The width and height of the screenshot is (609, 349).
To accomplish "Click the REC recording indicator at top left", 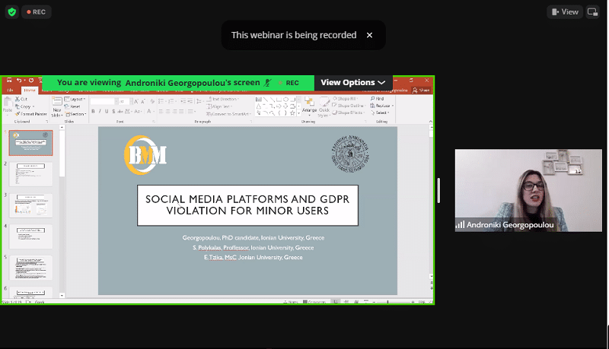I will (36, 12).
